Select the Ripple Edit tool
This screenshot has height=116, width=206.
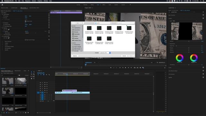click(32, 74)
